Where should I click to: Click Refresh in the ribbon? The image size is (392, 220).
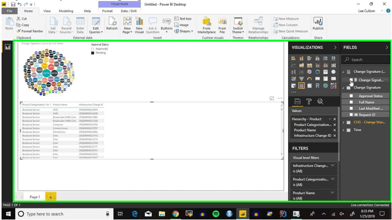(112, 24)
